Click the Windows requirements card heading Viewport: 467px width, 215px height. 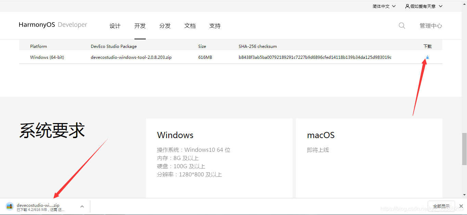(175, 135)
